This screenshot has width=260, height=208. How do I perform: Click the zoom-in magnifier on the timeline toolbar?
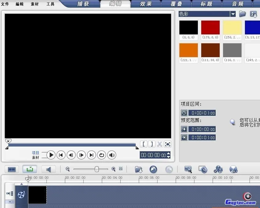tap(114, 169)
